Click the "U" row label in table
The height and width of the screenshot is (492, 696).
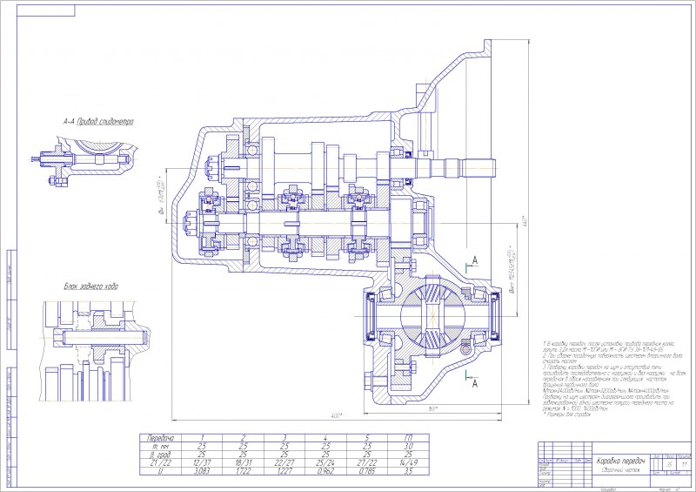[160, 471]
